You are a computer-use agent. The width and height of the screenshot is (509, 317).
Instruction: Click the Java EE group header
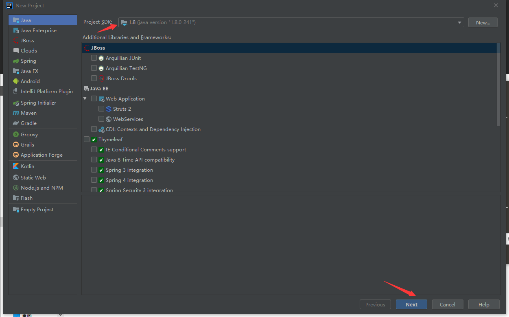pyautogui.click(x=289, y=88)
